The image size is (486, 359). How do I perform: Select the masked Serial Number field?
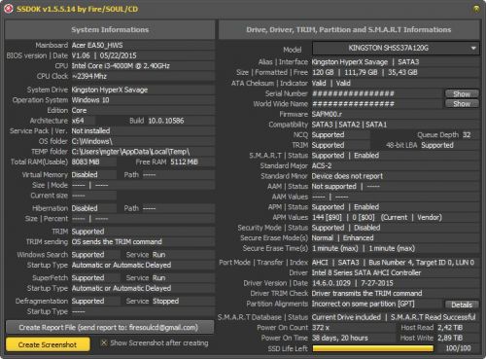353,93
